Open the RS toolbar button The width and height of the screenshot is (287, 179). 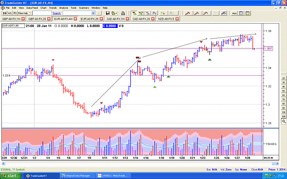(15, 13)
